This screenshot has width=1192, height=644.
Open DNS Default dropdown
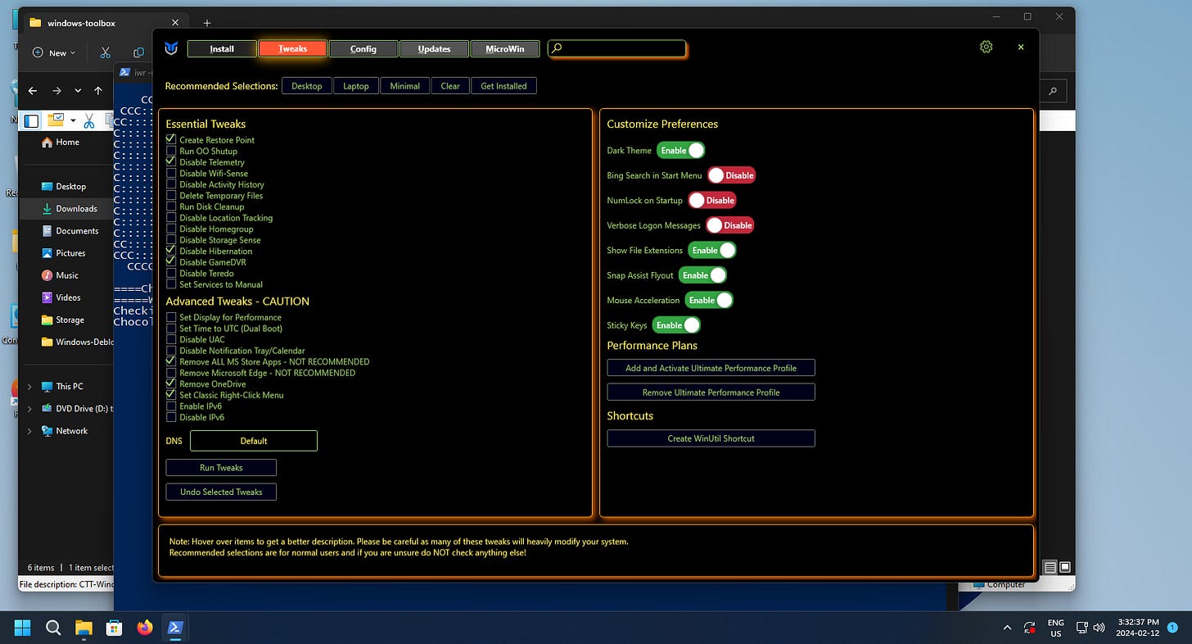(x=254, y=441)
